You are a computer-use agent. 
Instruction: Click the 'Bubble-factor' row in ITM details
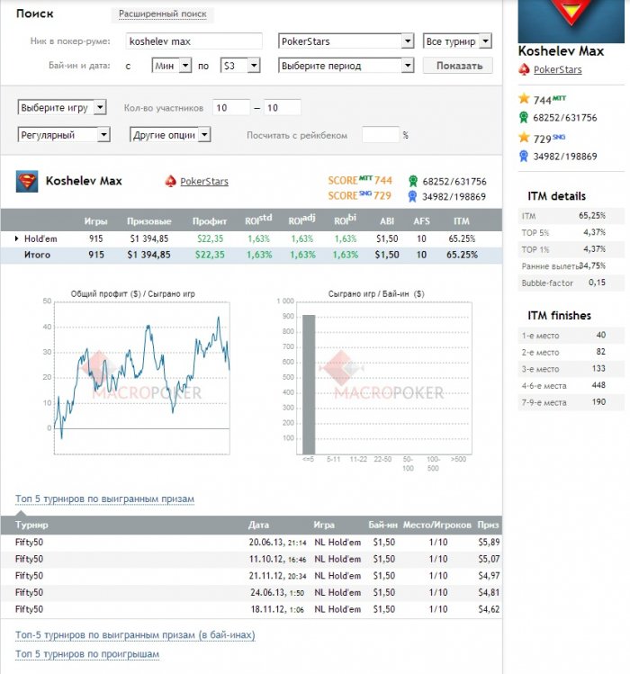571,283
